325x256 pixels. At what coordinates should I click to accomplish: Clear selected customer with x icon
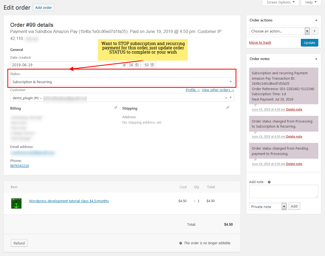click(x=226, y=98)
